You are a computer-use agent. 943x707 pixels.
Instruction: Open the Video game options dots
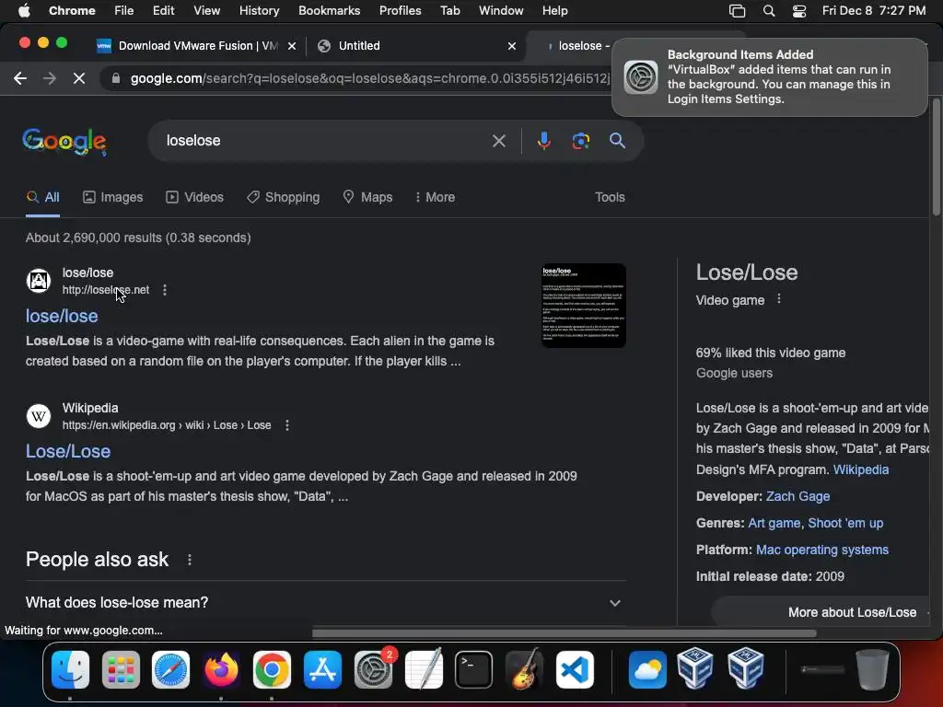(779, 299)
